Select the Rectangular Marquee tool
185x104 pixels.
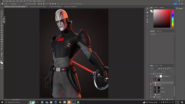click(x=2, y=12)
